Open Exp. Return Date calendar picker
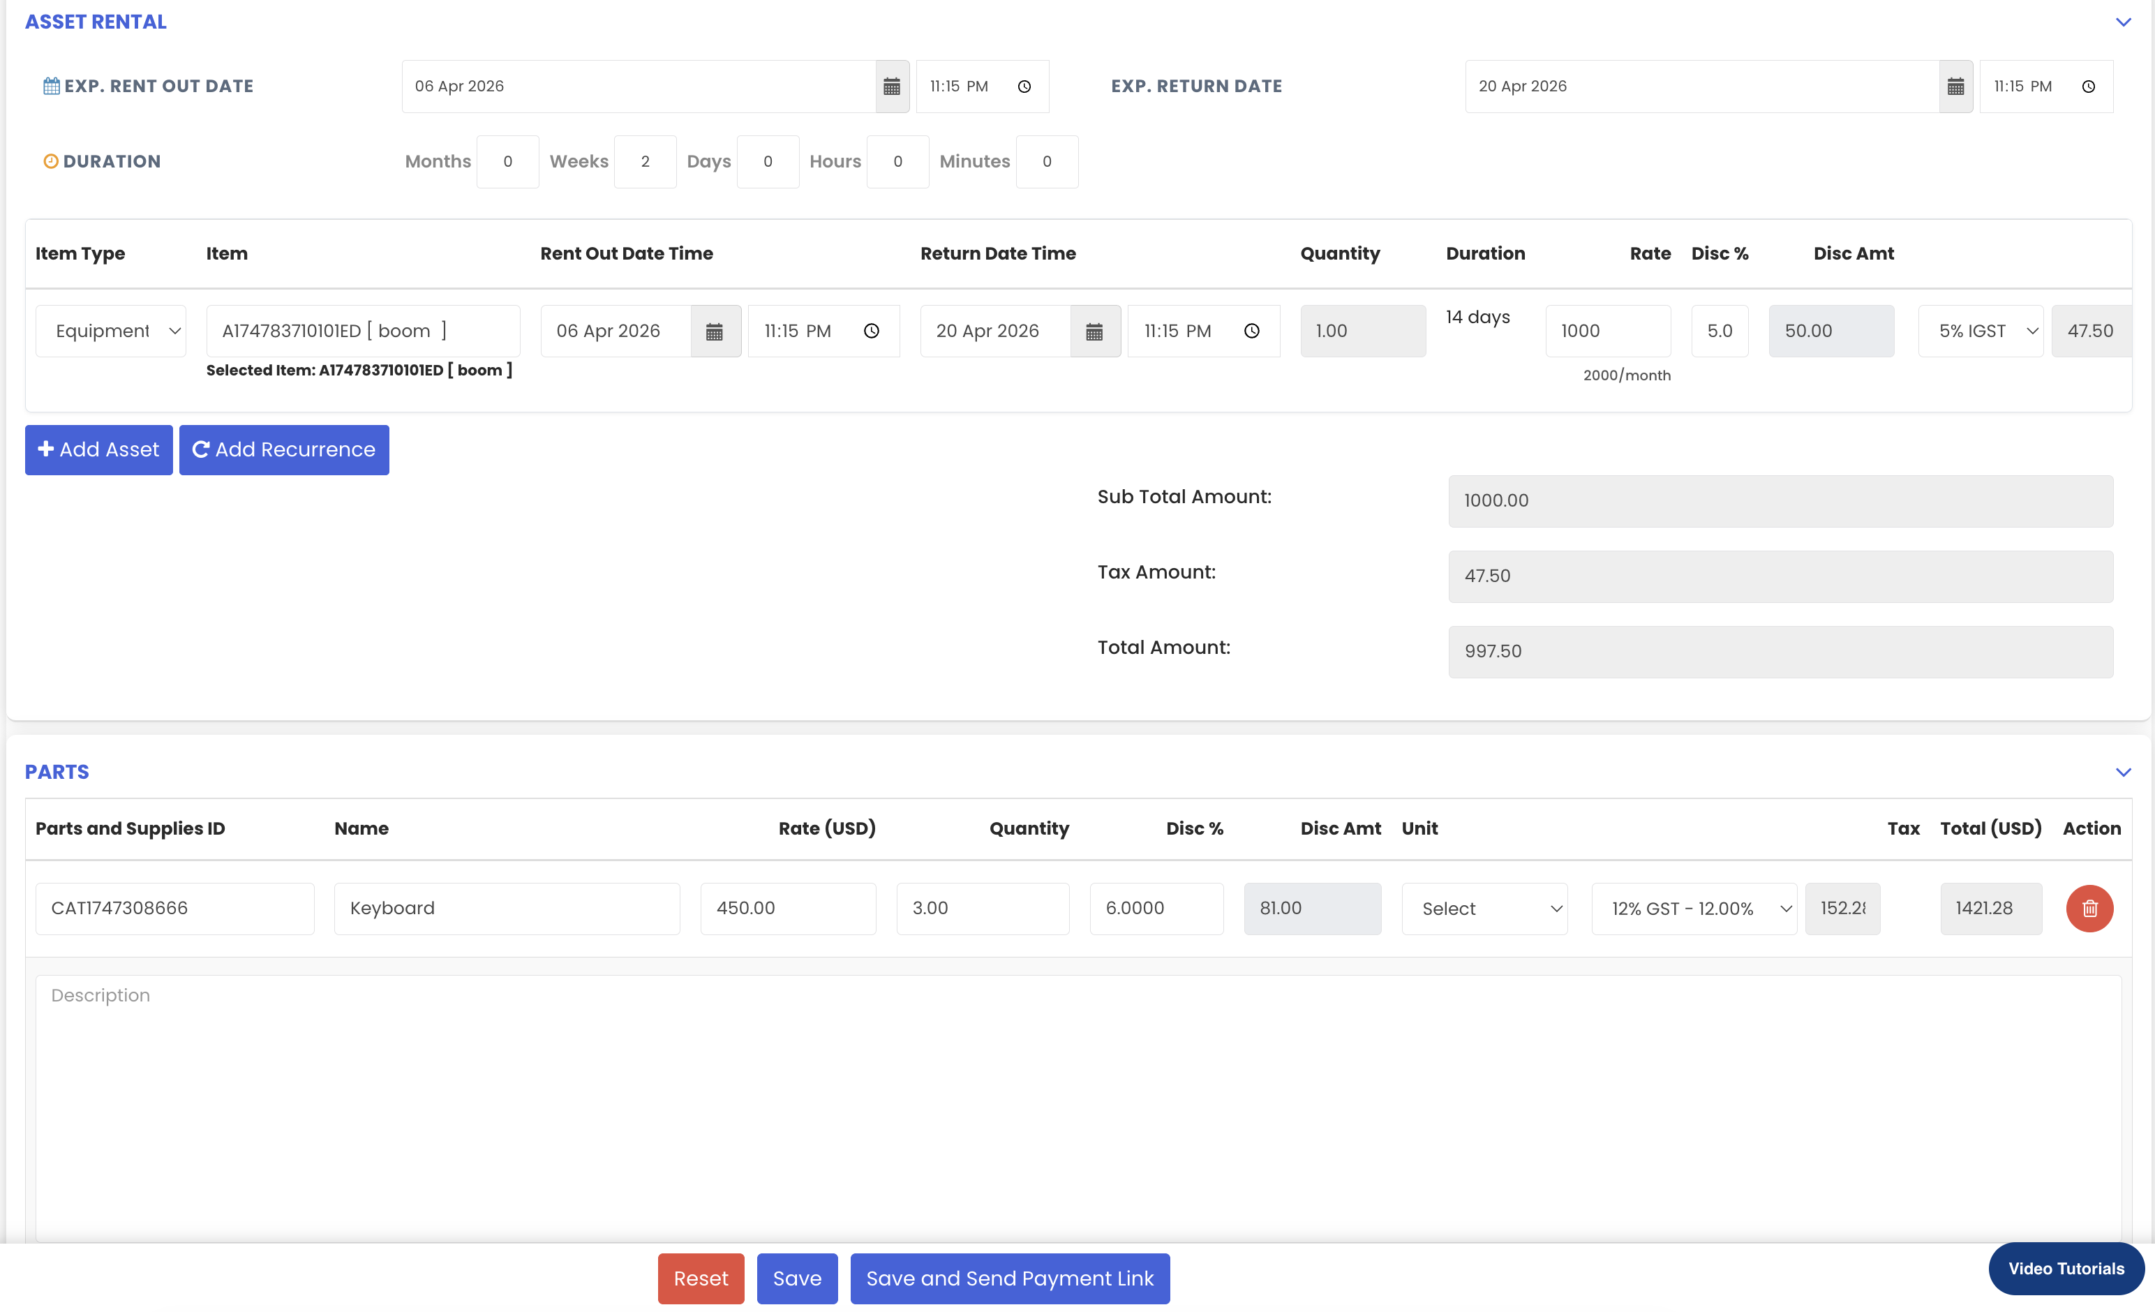 (x=1955, y=87)
